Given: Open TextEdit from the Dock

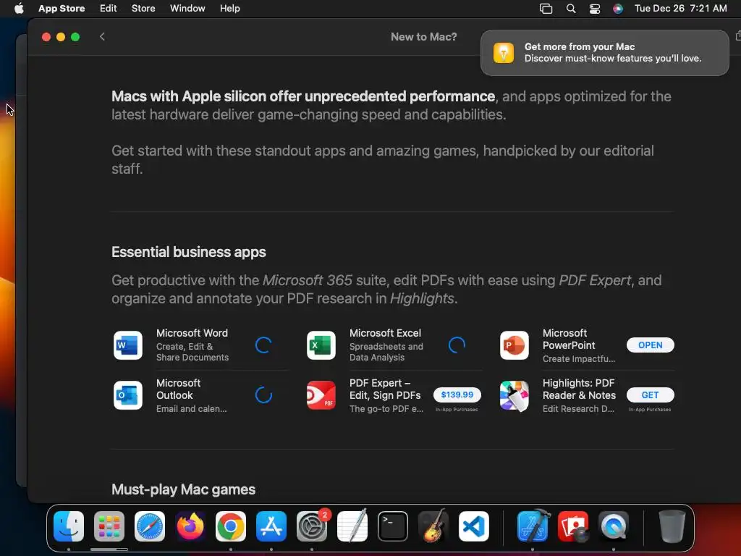Looking at the screenshot, I should 352,526.
